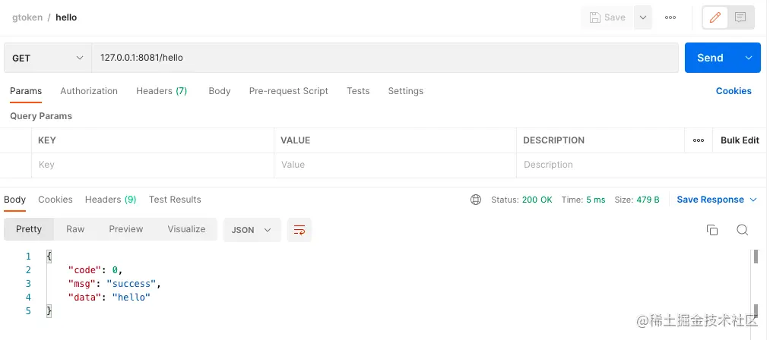Viewport: 770px width, 340px height.
Task: Open the response Headers (9) tab
Action: coord(110,200)
